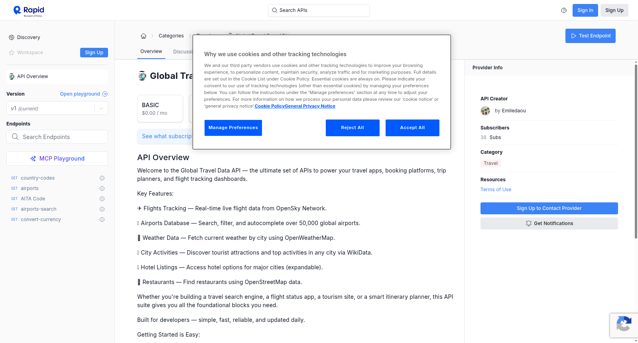Click the page vertical scrollbar
The height and width of the screenshot is (343, 638).
point(636,151)
